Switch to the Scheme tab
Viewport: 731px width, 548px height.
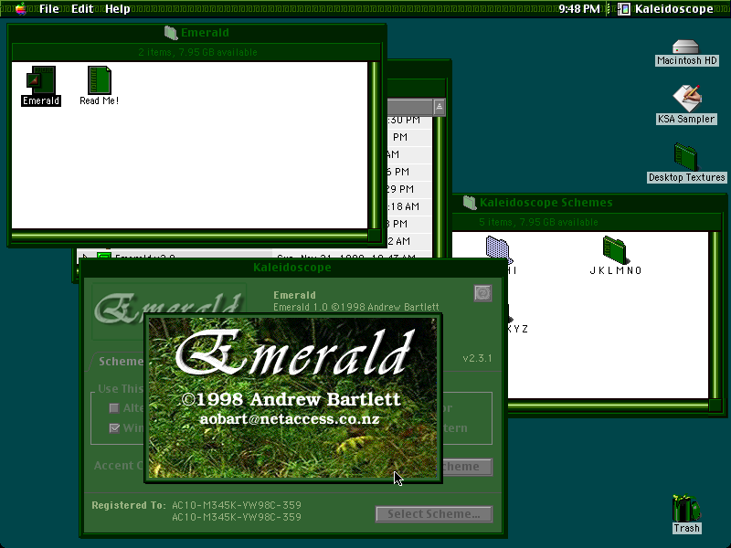coord(121,362)
